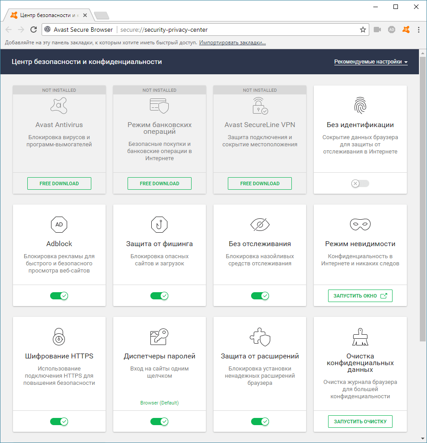Image resolution: width=427 pixels, height=443 pixels.
Task: Expand Рекомендуемые настройки dropdown
Action: pos(371,62)
